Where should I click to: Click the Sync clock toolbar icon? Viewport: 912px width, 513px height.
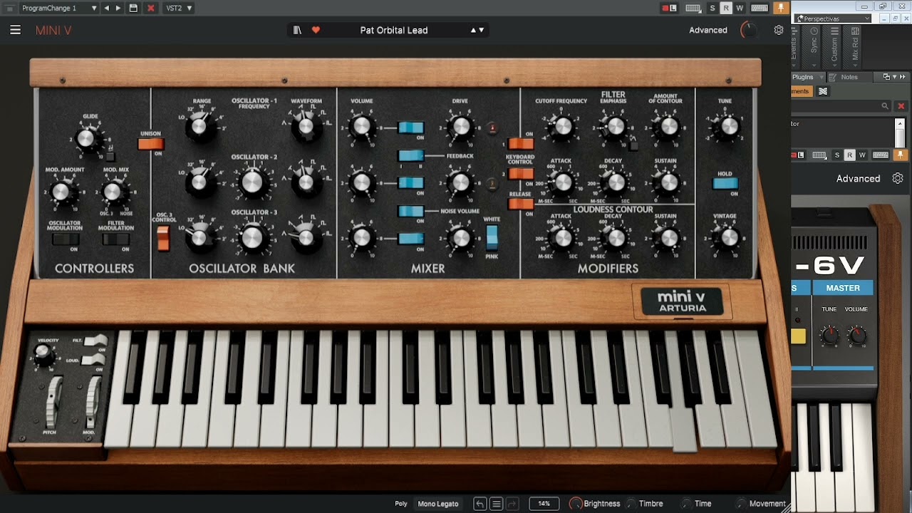point(814,31)
